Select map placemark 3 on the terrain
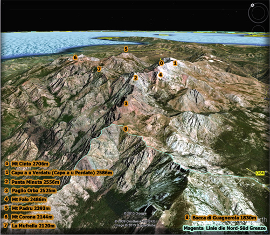The width and height of the screenshot is (270, 235). (126, 103)
